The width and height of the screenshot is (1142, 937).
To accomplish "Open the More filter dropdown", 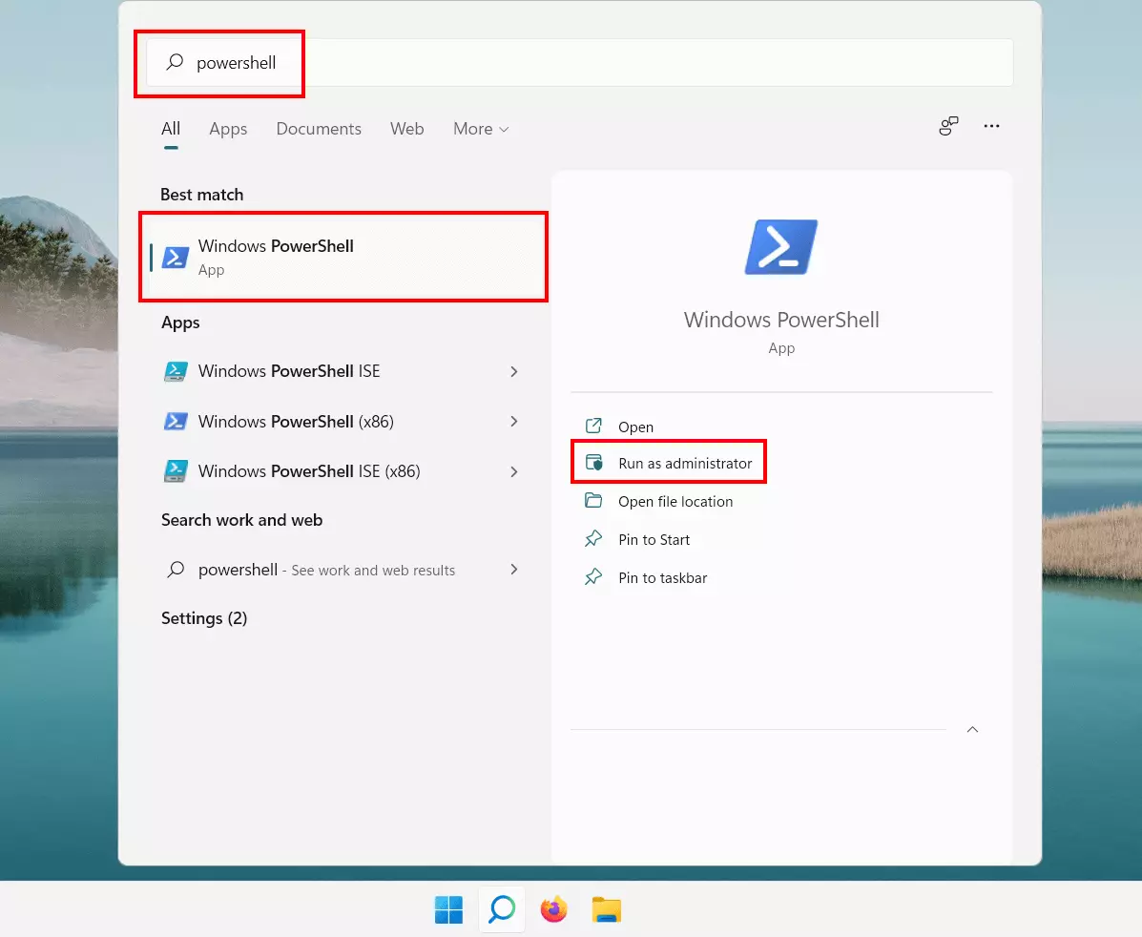I will tap(481, 129).
